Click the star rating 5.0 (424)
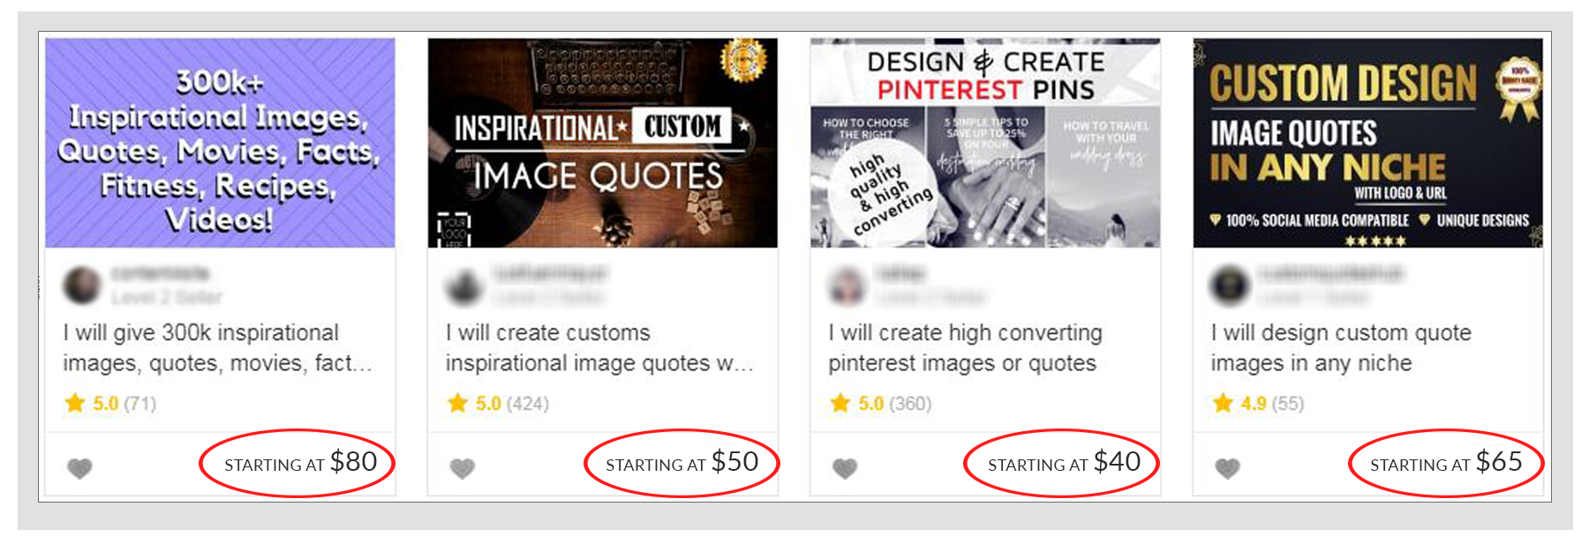This screenshot has width=1589, height=544. pos(498,404)
